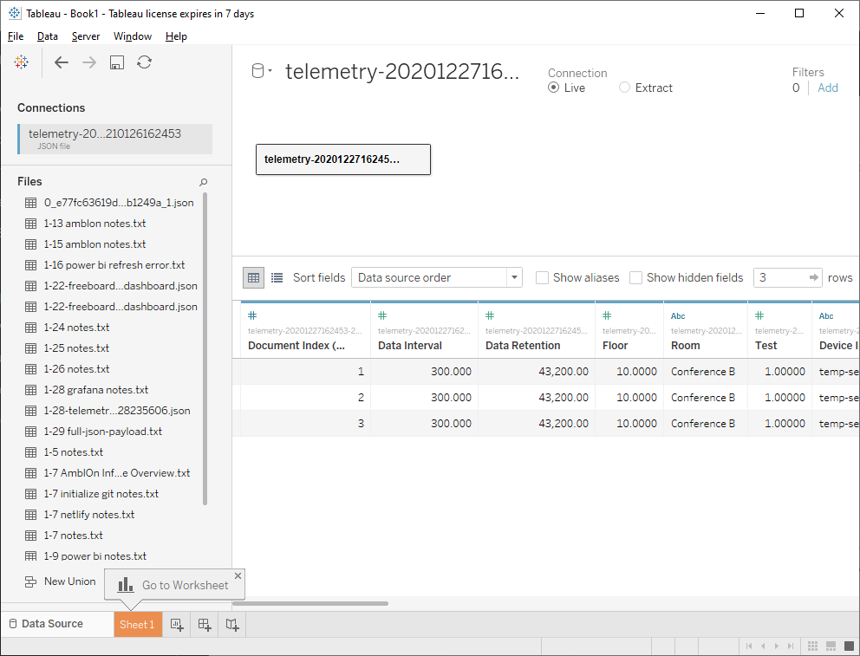Save the workbook with the disk icon
The image size is (860, 656).
point(117,62)
